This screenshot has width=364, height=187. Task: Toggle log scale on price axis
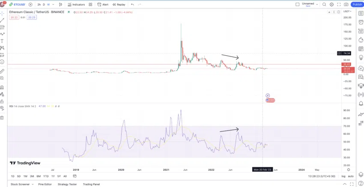click(343, 176)
